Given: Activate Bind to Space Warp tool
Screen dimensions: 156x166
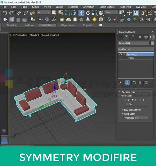Looking at the screenshot, I should pos(32,13).
